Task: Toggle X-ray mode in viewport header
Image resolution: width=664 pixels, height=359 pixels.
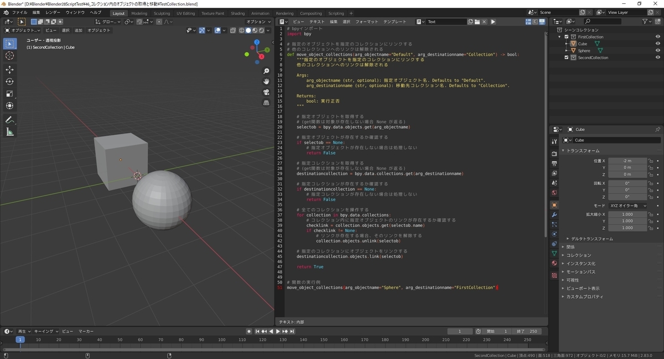Action: pos(234,30)
